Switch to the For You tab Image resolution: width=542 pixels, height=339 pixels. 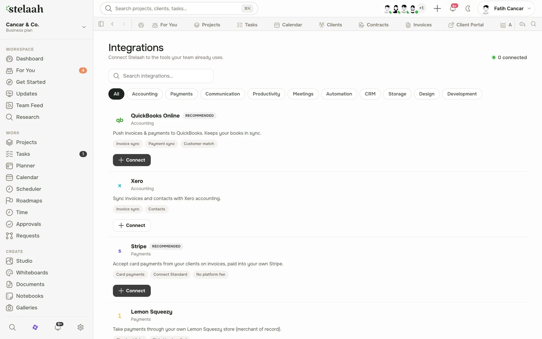(165, 25)
